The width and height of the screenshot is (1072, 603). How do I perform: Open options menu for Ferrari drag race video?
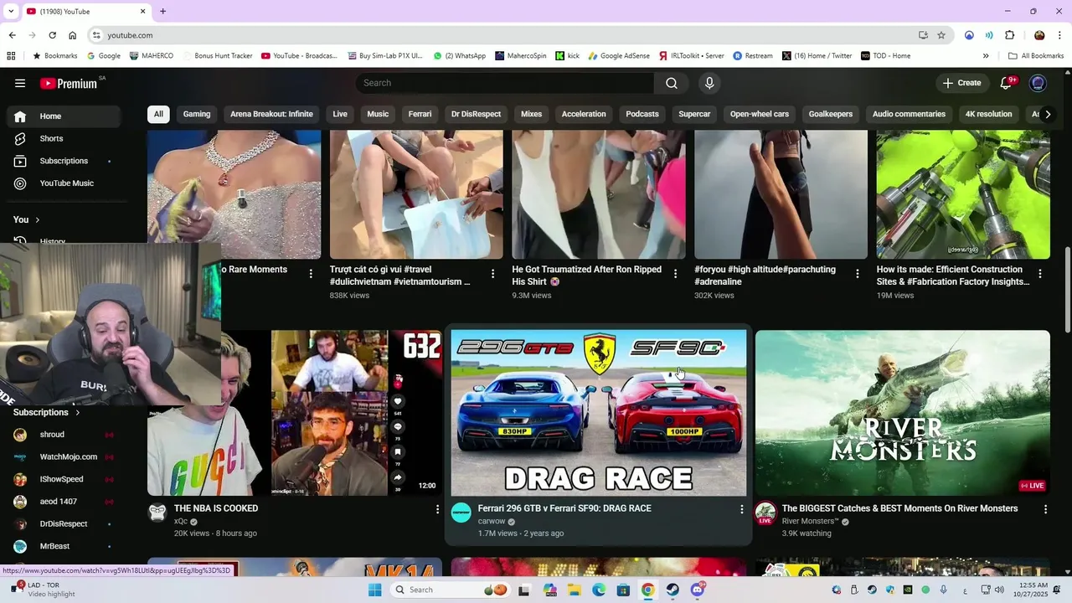[x=741, y=509]
